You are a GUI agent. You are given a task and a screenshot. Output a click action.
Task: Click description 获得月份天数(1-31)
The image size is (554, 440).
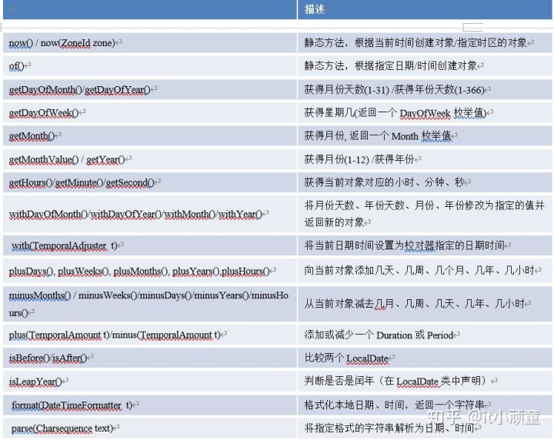coord(425,90)
